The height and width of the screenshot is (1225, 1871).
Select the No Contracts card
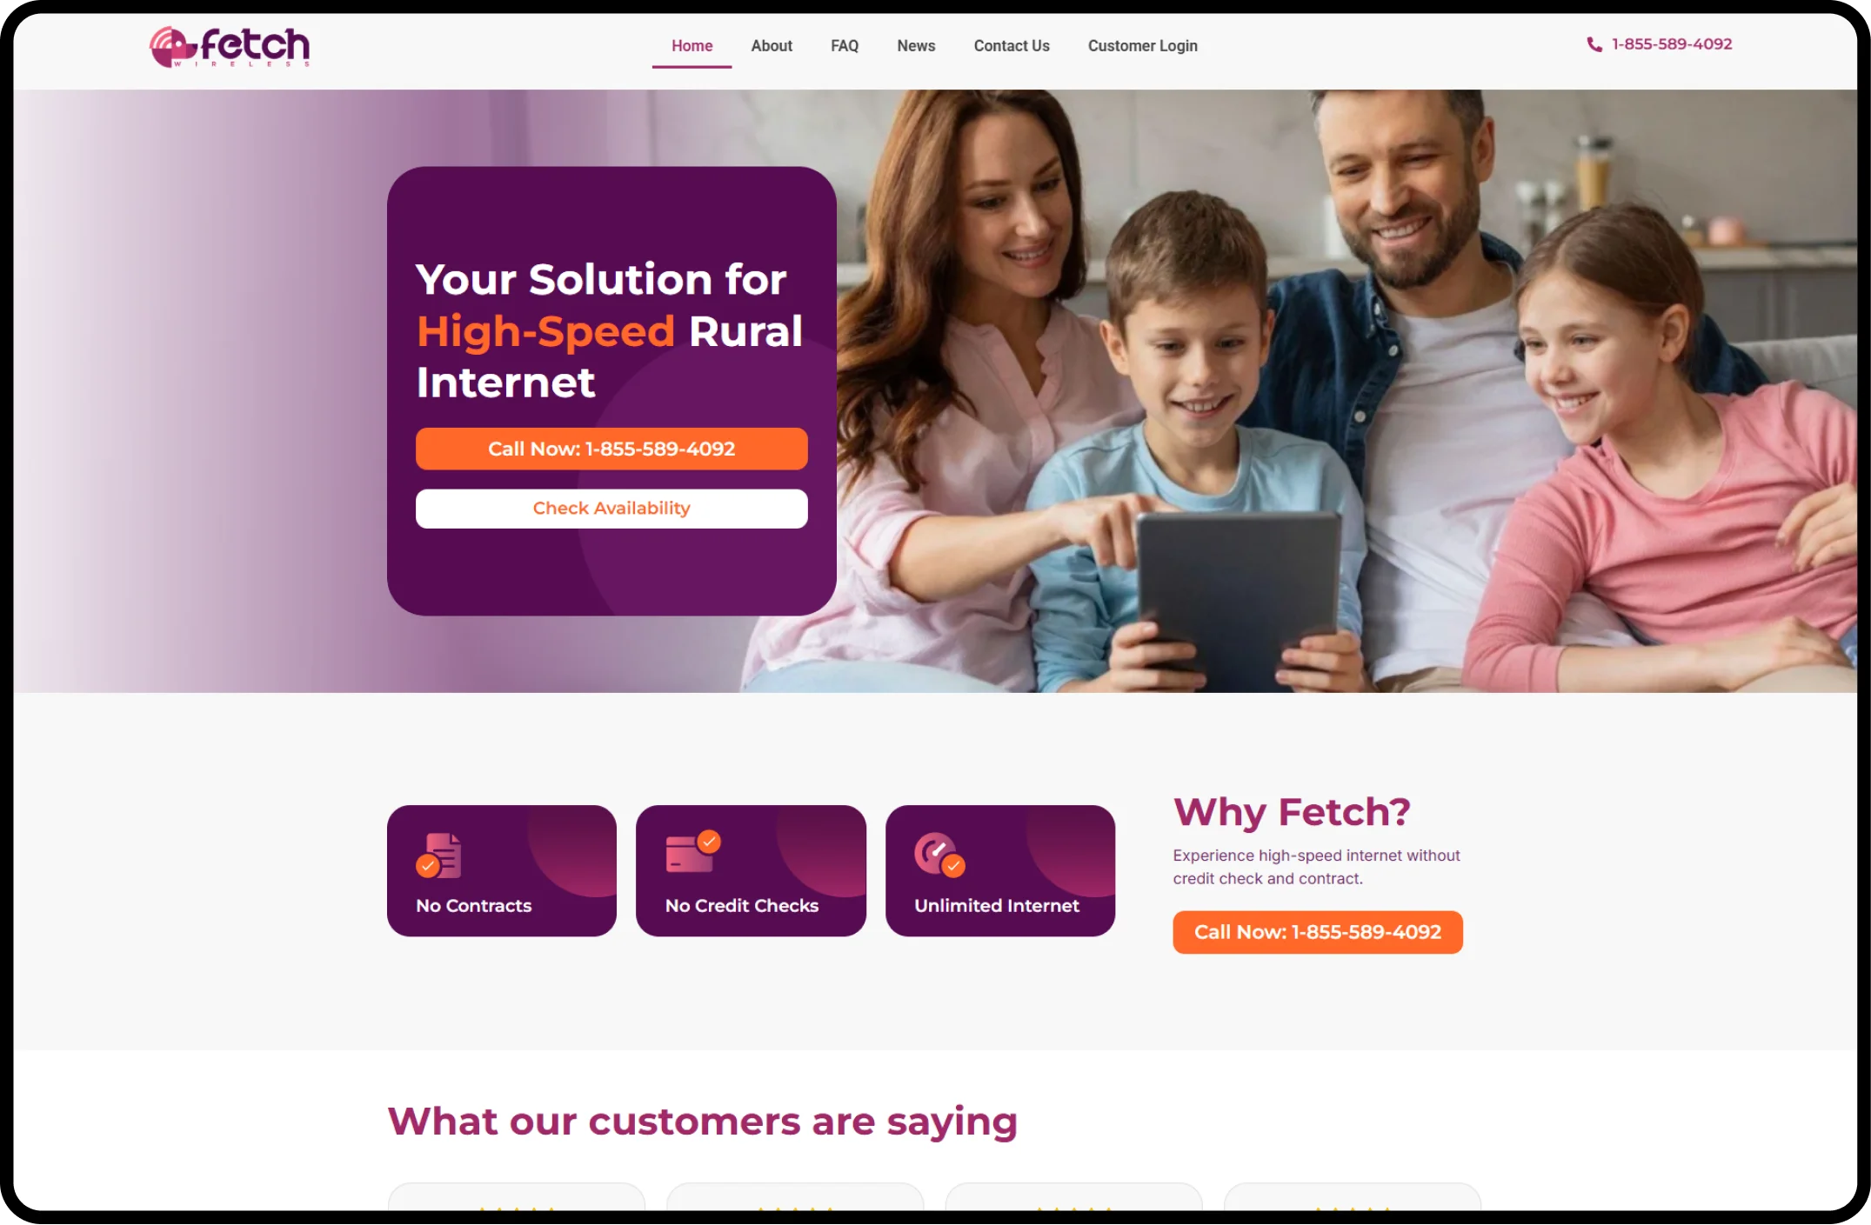502,870
